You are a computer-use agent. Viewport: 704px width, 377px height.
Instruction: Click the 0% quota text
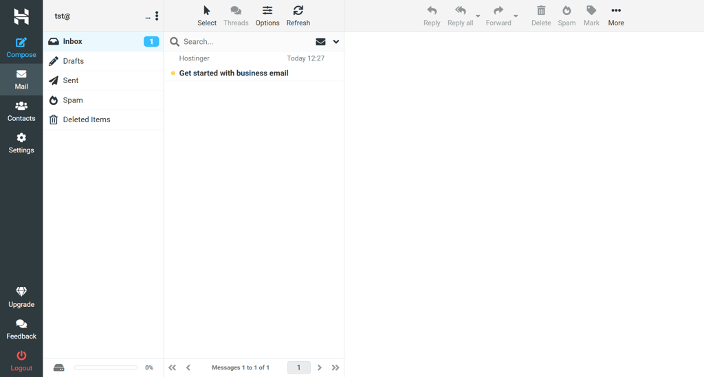point(149,367)
